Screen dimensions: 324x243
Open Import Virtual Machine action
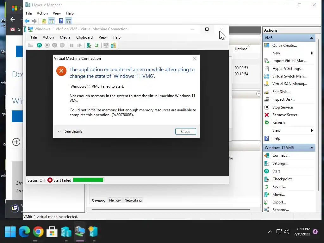[x=289, y=61]
